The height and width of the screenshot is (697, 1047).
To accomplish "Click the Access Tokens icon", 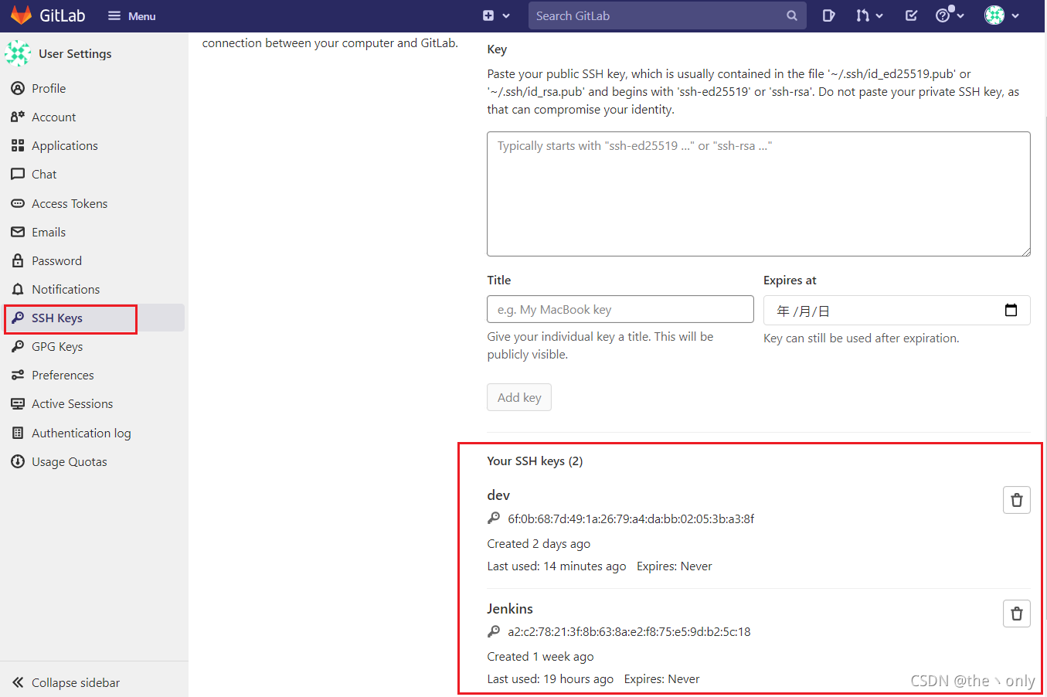I will [18, 203].
